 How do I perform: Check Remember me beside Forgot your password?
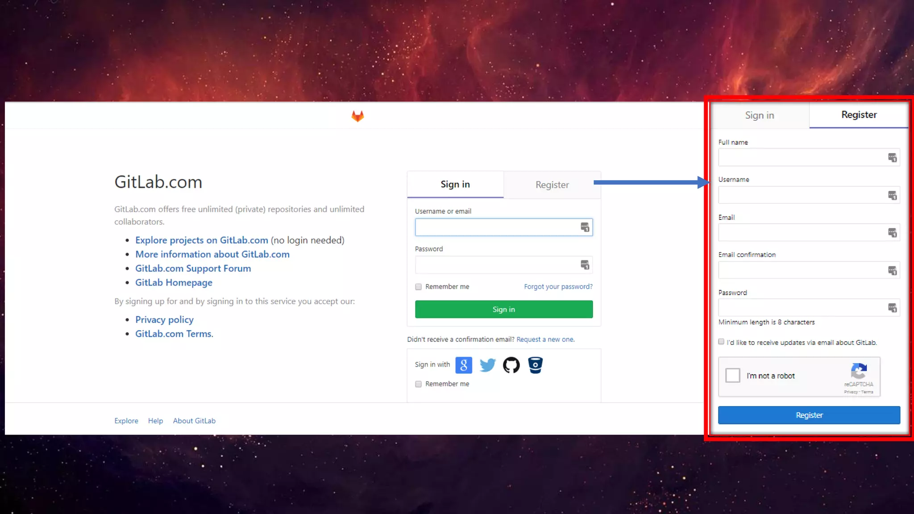tap(418, 287)
